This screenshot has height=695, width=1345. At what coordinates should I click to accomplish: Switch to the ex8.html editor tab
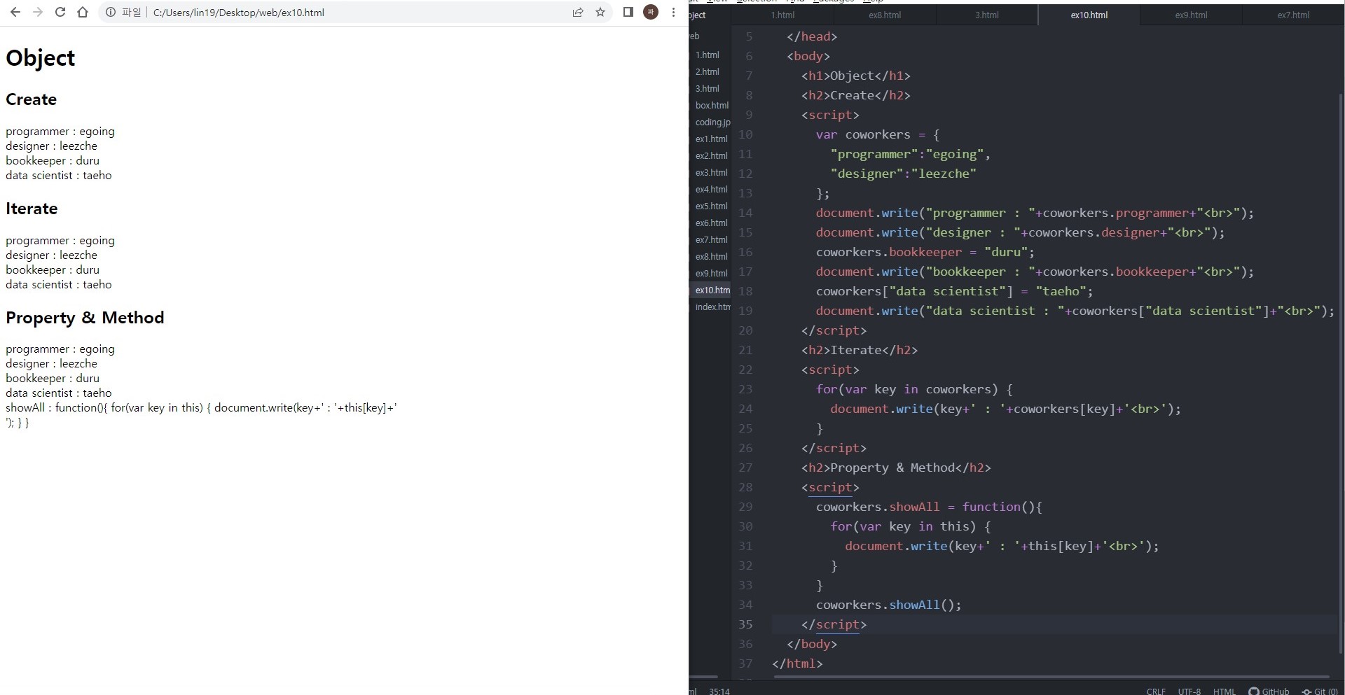coord(885,15)
